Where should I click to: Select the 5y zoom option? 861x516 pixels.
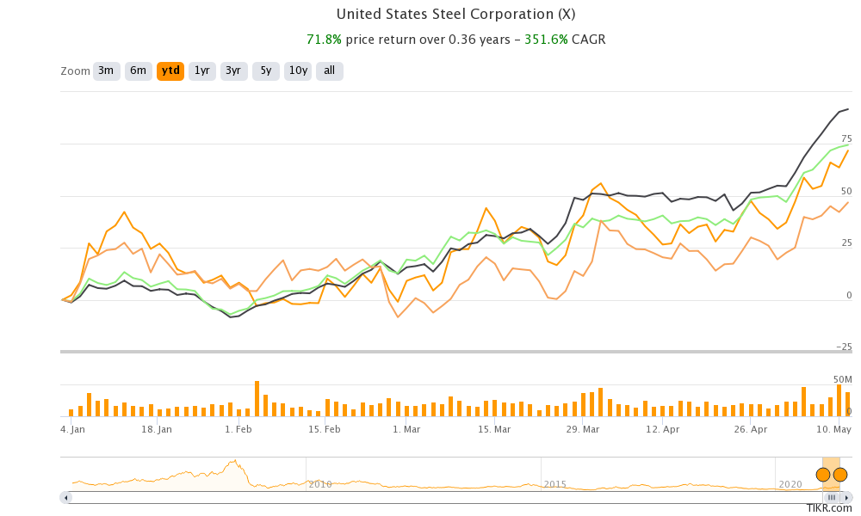tap(264, 71)
